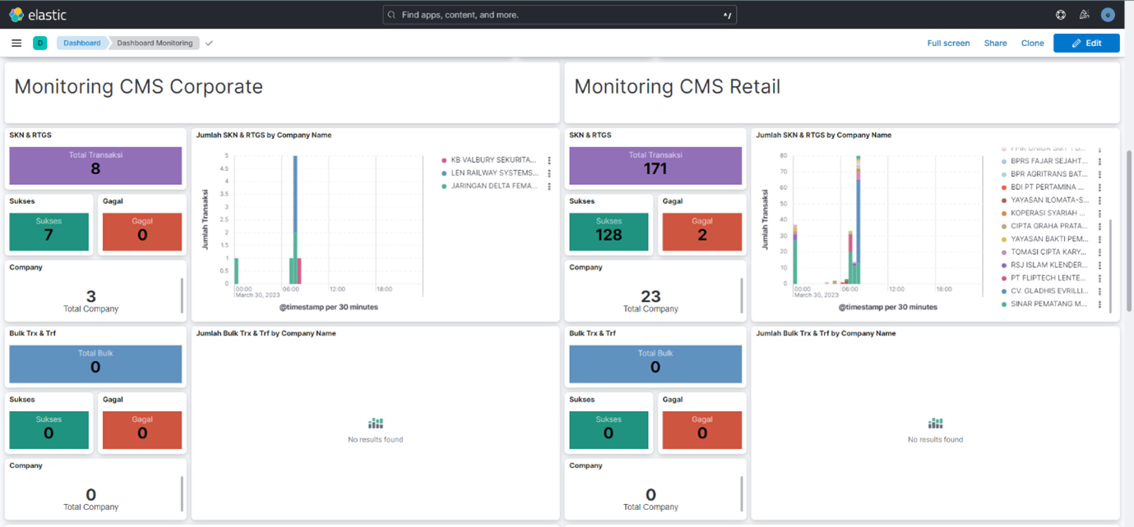1134x527 pixels.
Task: Select the Dashboard Monitoring breadcrumb
Action: (x=155, y=43)
